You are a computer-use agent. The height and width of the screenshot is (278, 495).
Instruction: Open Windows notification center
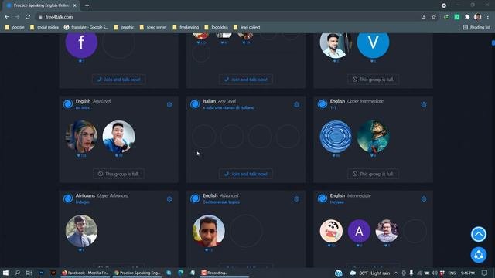click(485, 273)
